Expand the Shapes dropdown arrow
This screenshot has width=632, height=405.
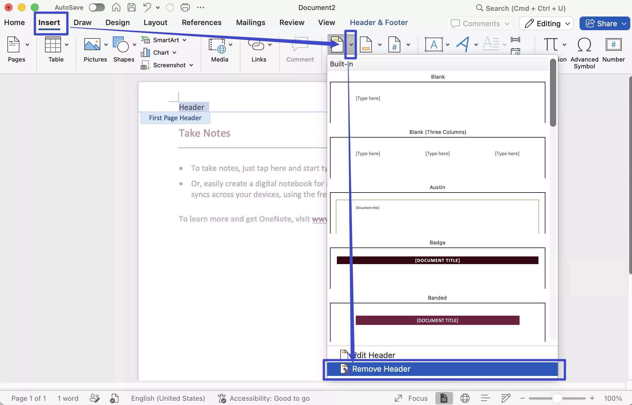(x=134, y=45)
